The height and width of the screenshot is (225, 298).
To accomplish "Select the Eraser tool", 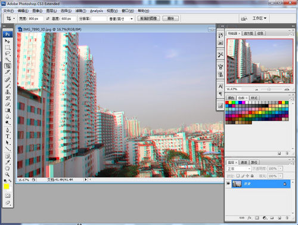I will tap(8, 104).
